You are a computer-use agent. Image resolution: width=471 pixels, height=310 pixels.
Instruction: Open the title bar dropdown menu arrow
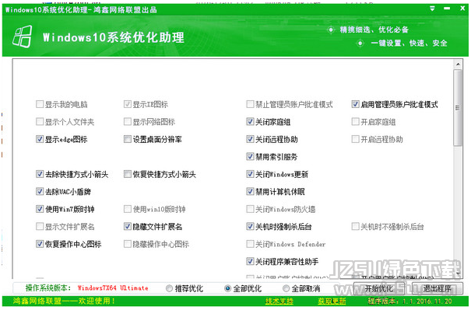pos(432,9)
